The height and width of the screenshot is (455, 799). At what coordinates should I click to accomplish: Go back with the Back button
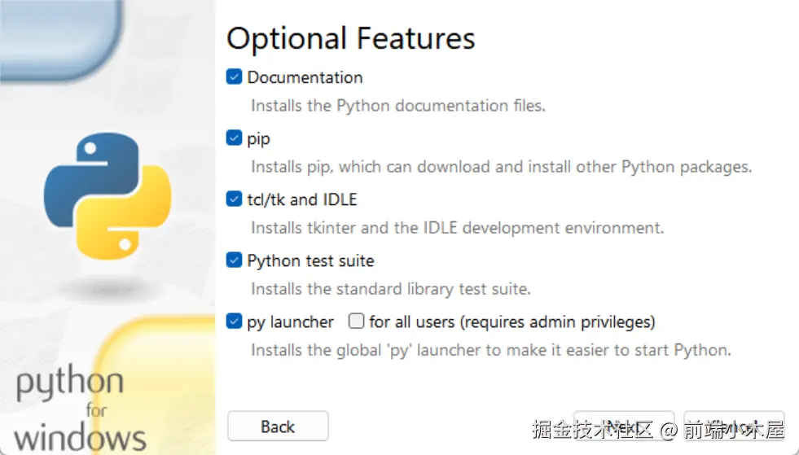(x=278, y=427)
